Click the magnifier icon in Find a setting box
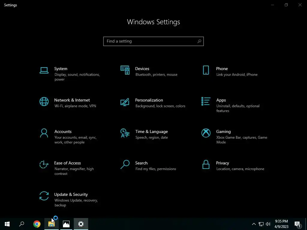307x230 pixels. click(x=199, y=41)
